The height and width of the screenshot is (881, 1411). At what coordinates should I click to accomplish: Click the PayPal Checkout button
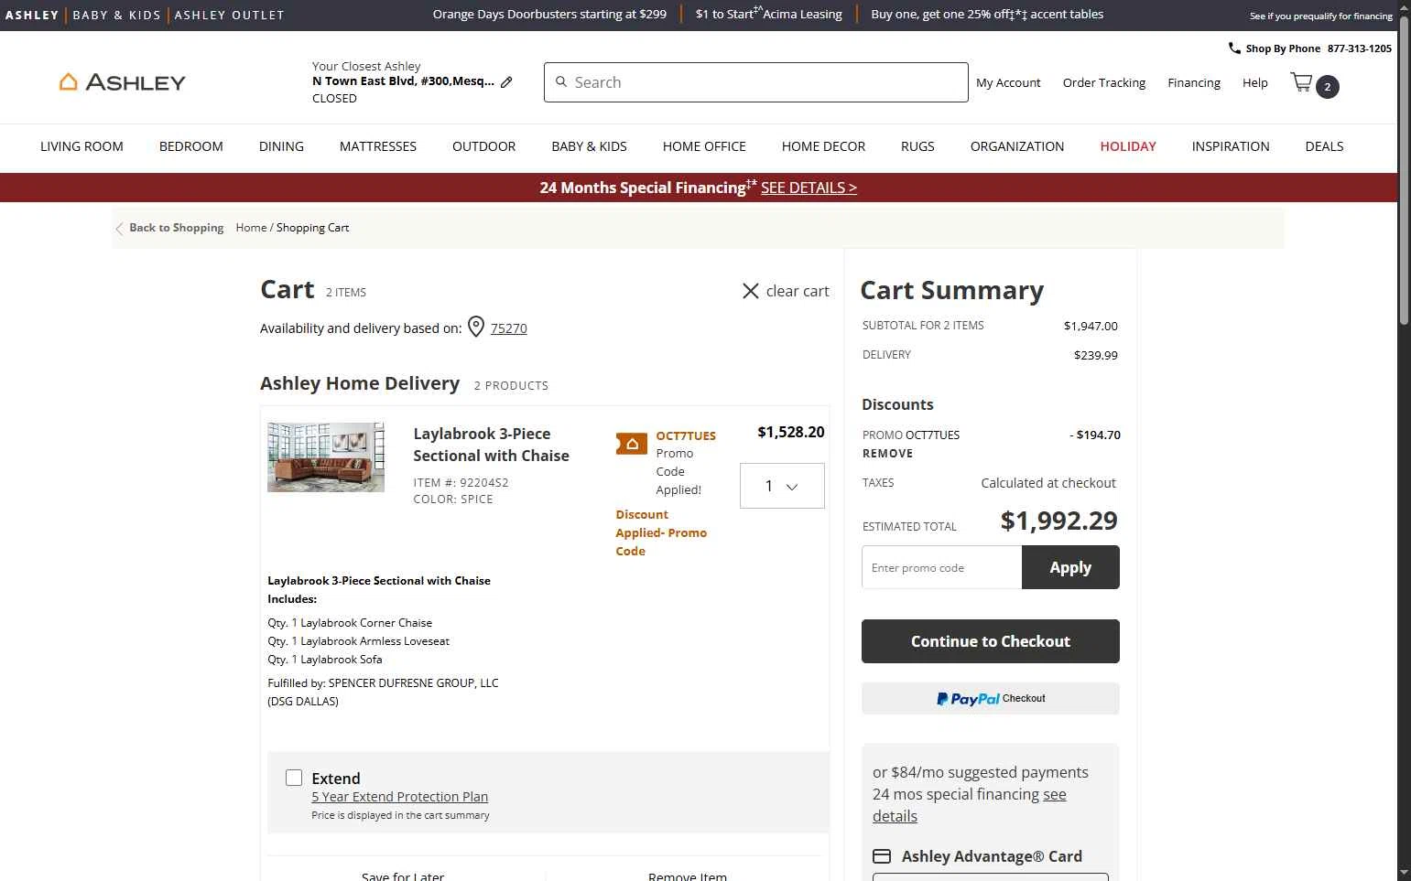[990, 698]
